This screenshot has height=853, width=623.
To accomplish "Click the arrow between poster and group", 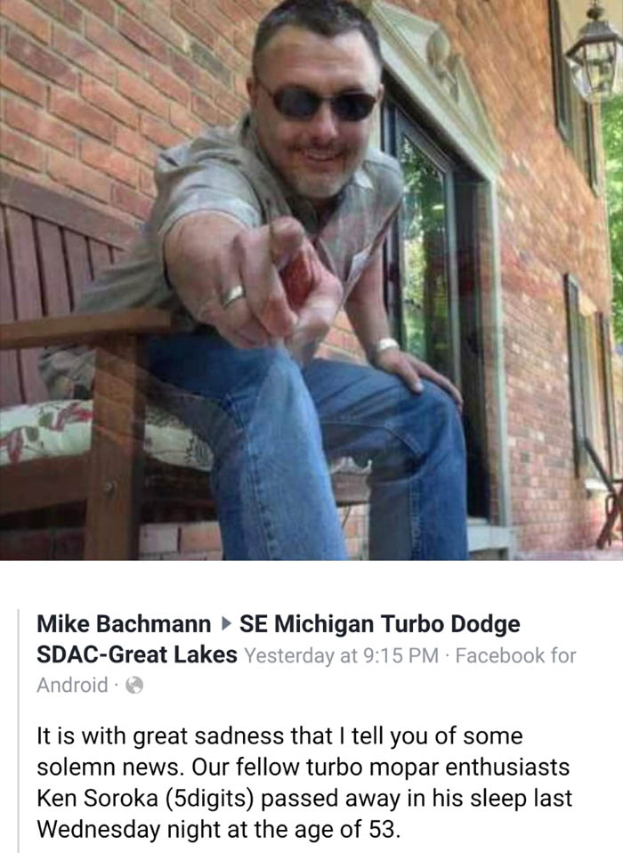I will tap(225, 623).
